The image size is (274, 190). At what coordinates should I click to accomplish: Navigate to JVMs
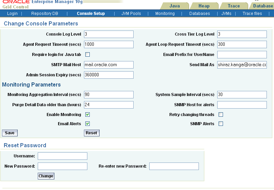(x=226, y=14)
